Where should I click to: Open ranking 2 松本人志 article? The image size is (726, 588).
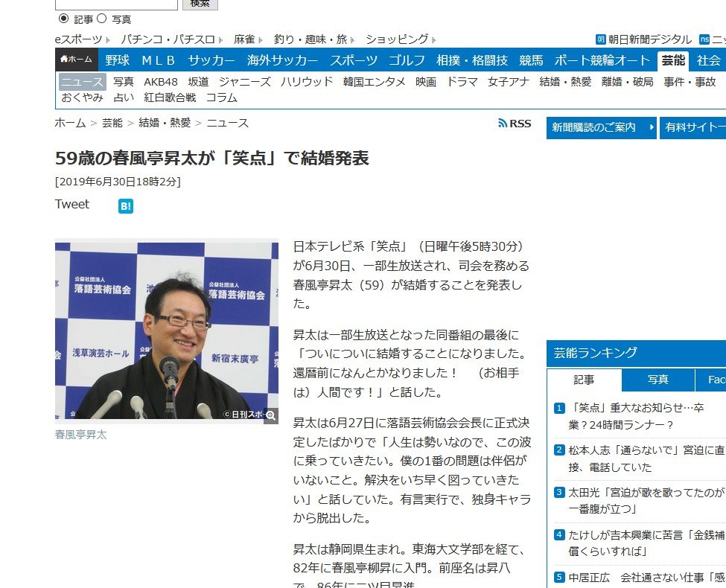coord(647,458)
